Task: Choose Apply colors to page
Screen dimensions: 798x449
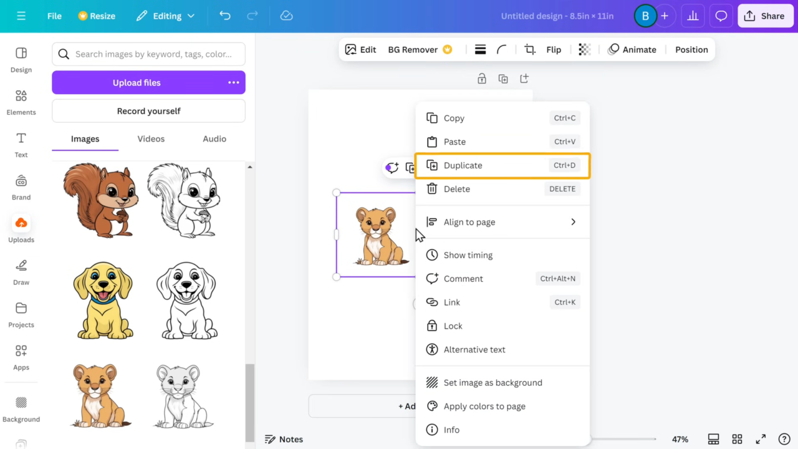Action: [x=502, y=407]
